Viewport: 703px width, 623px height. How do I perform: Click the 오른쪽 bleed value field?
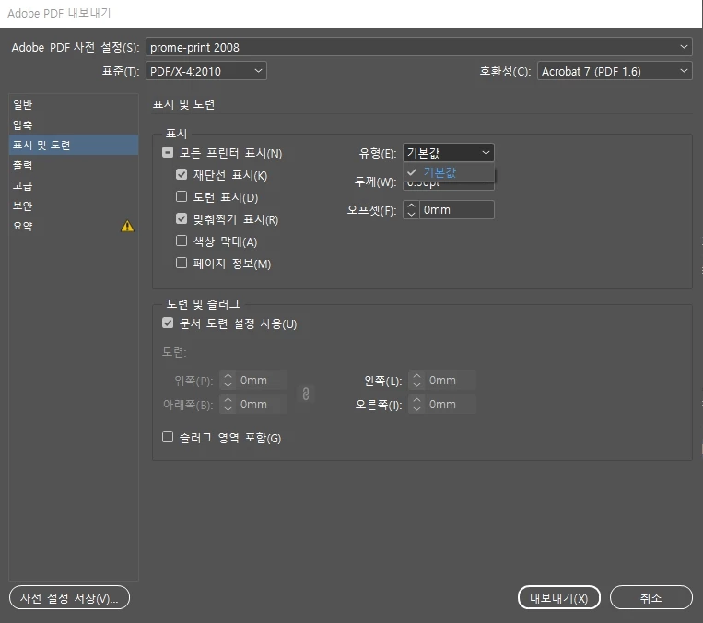coord(451,404)
